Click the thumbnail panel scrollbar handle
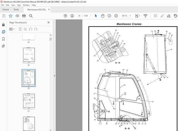 pyautogui.click(x=51, y=39)
